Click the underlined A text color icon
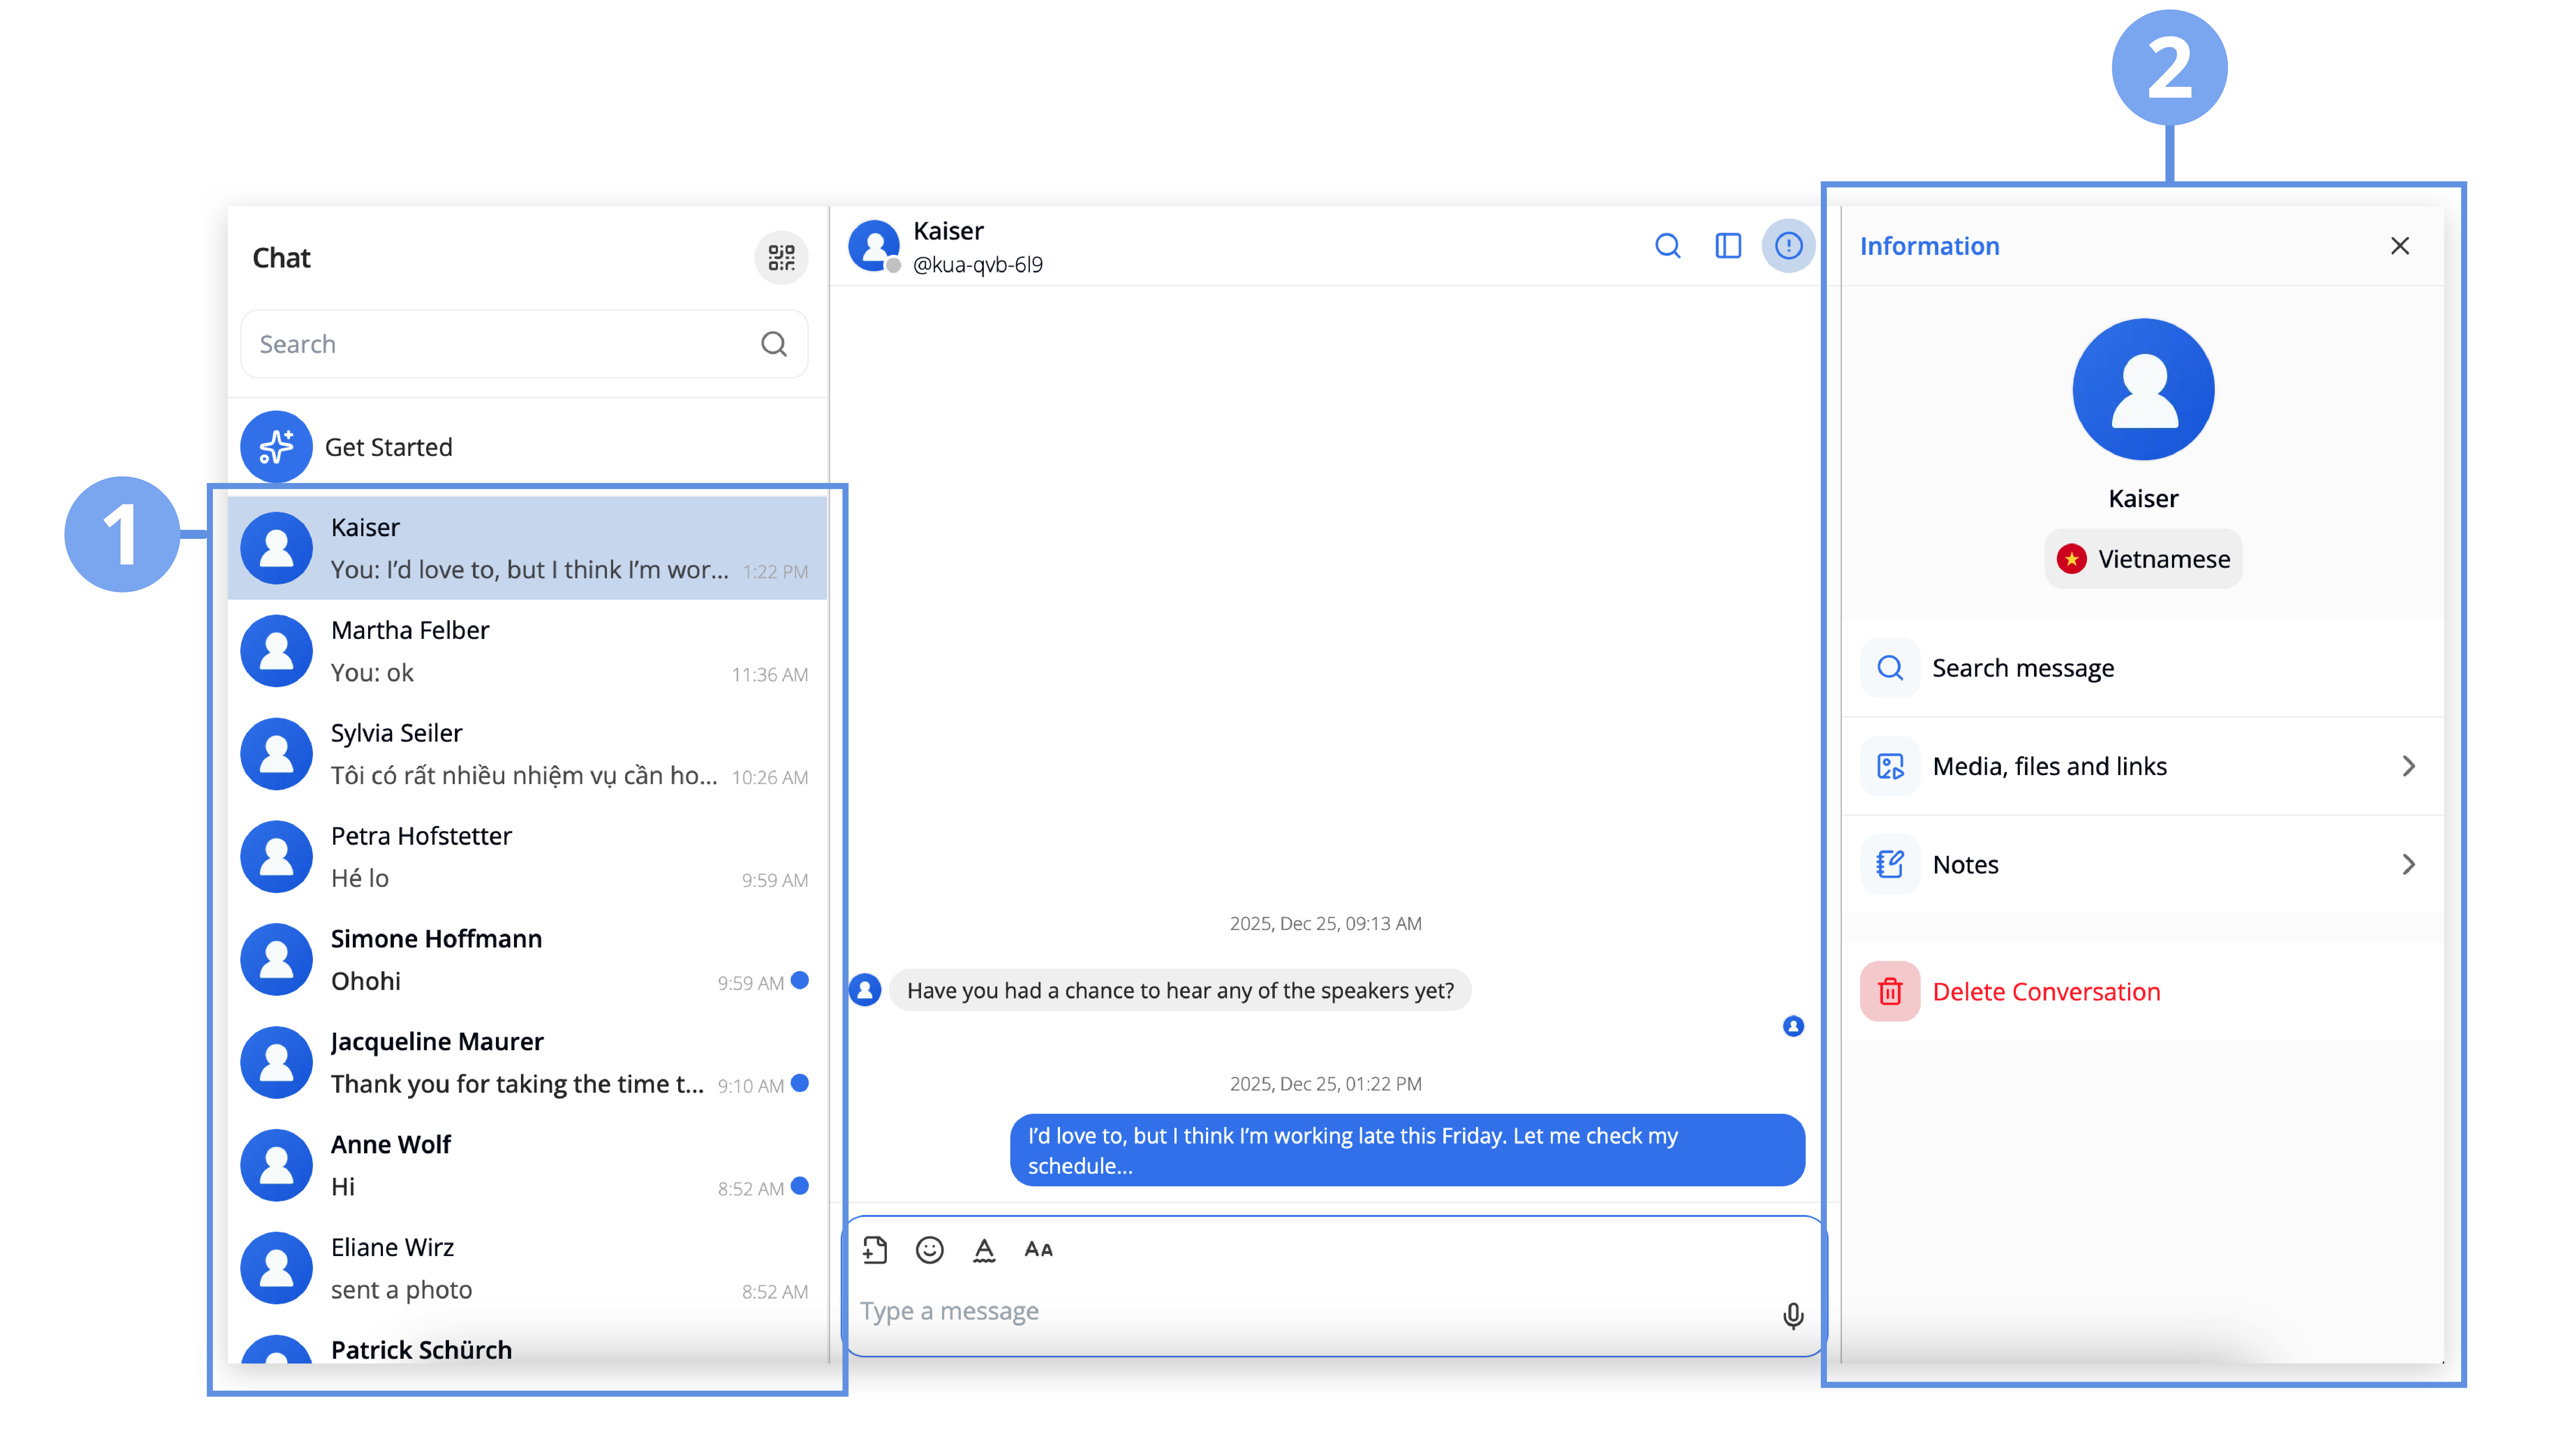The width and height of the screenshot is (2576, 1443). (x=984, y=1249)
